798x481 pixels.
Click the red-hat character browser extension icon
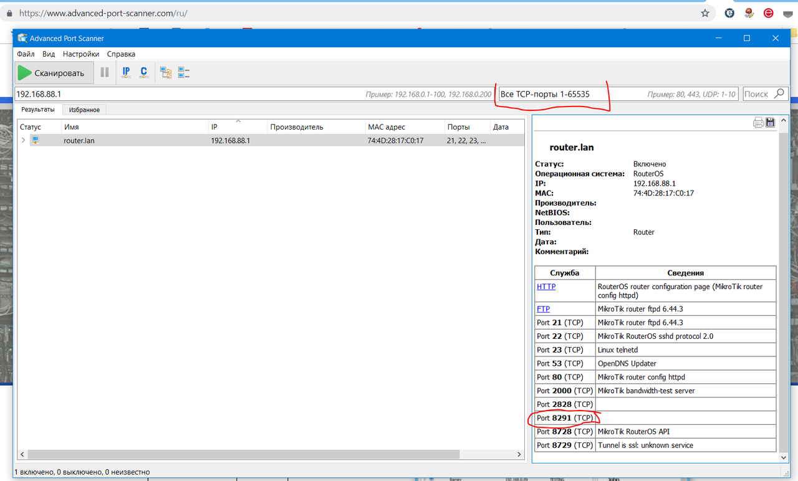749,13
